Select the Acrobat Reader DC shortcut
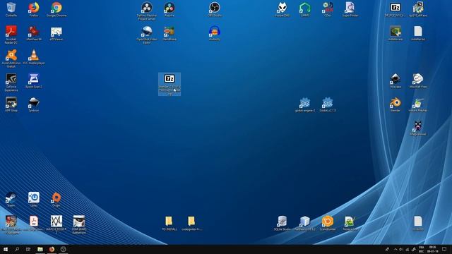The image size is (452, 254). click(x=11, y=35)
